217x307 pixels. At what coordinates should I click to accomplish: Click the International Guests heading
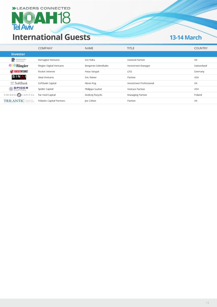coord(51,37)
